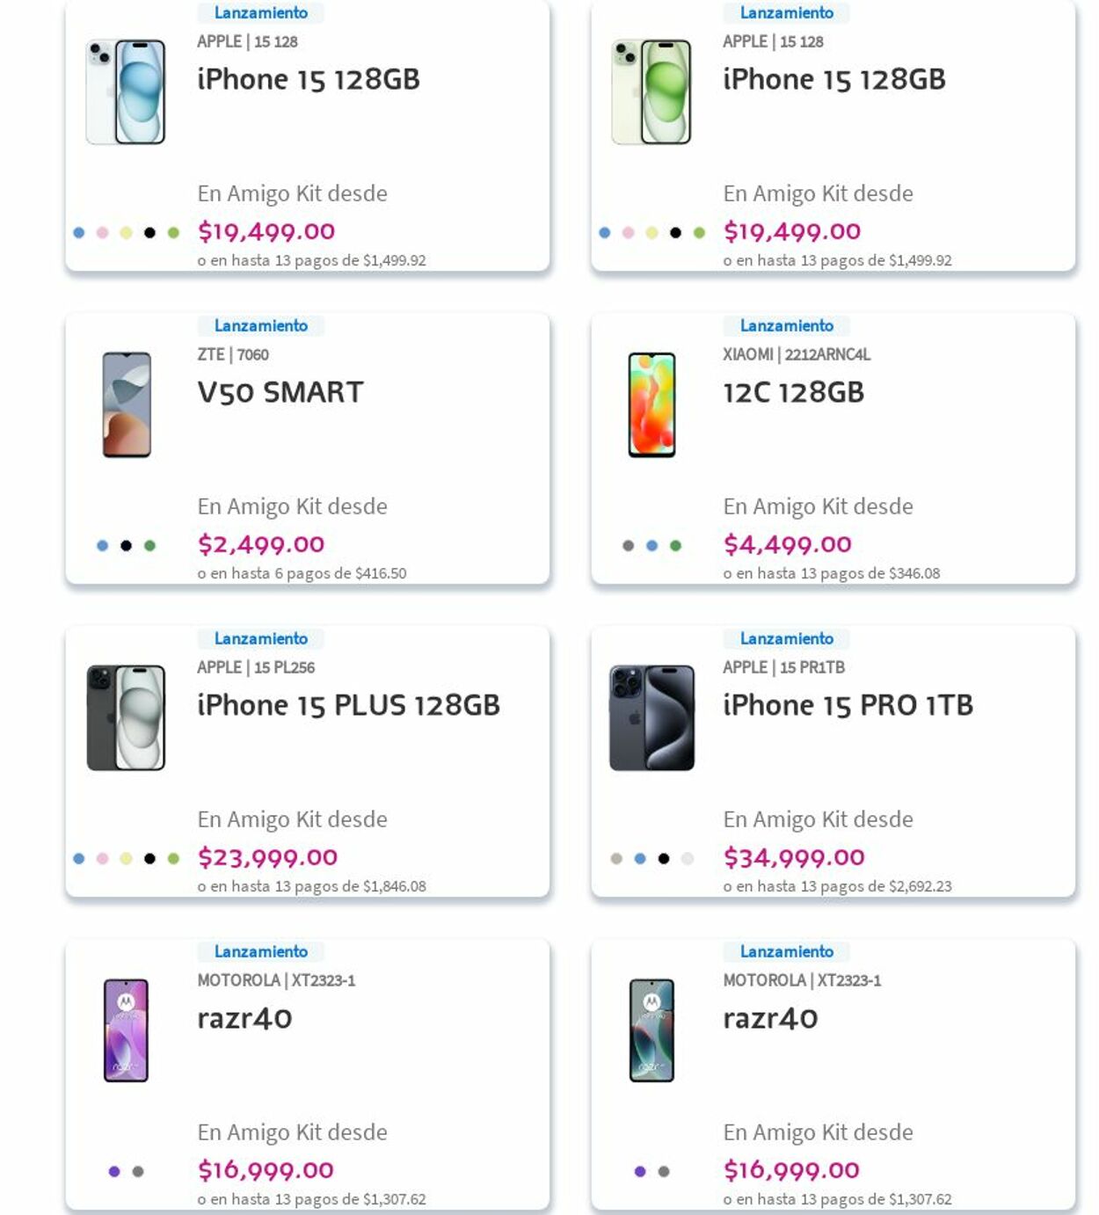Choose the white color option for iPhone 15 PRO 1TB

pyautogui.click(x=685, y=857)
